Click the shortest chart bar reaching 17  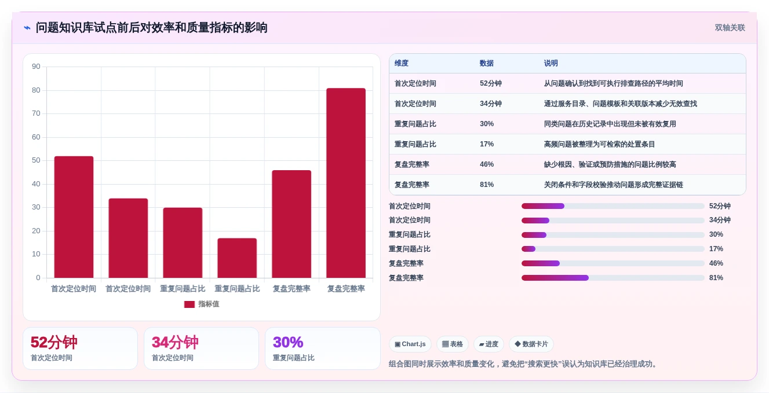pyautogui.click(x=237, y=258)
